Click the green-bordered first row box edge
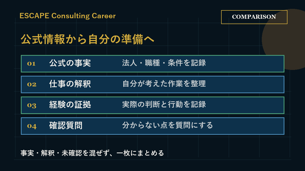The height and width of the screenshot is (171, 305). pyautogui.click(x=152, y=55)
